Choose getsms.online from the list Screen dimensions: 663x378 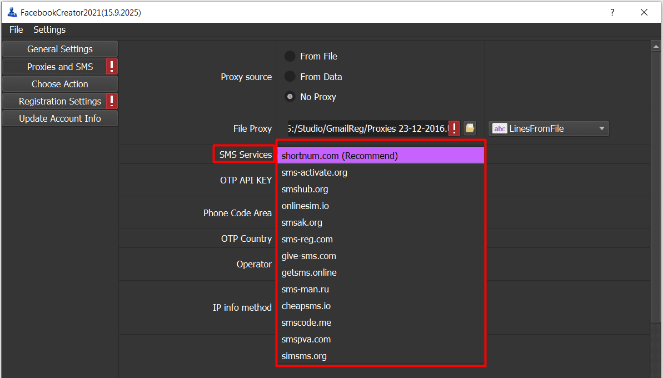click(x=381, y=273)
